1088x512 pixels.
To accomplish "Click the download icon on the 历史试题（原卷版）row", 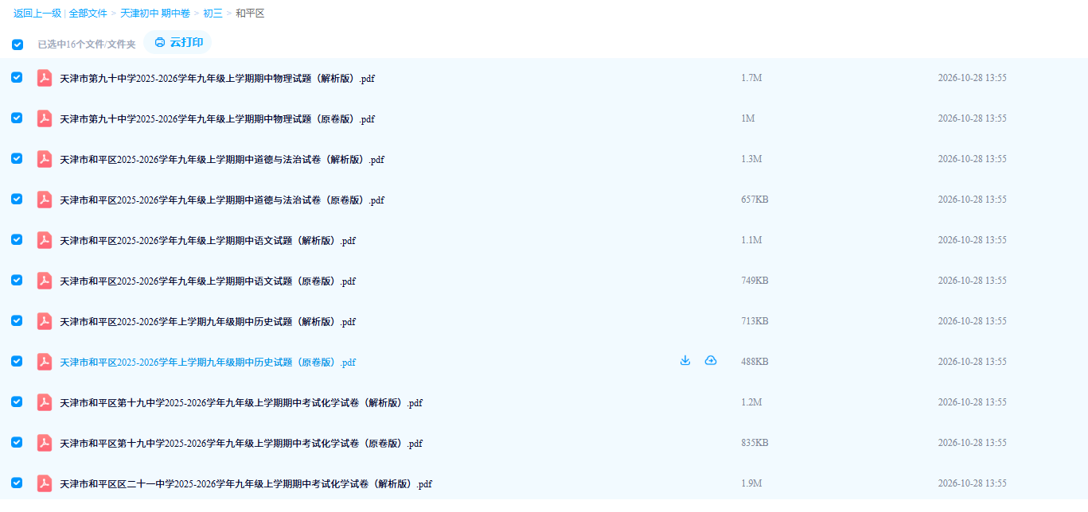I will [x=685, y=361].
